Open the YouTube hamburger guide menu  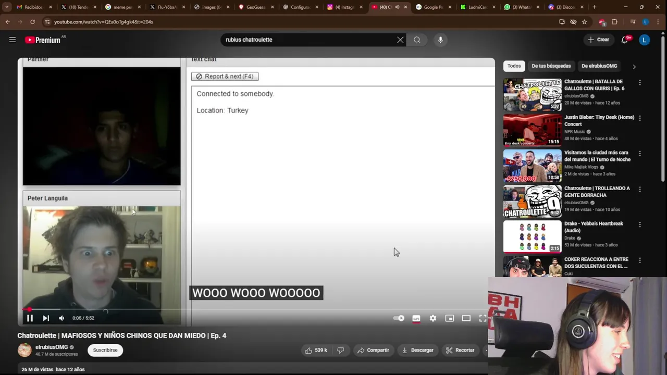[13, 40]
